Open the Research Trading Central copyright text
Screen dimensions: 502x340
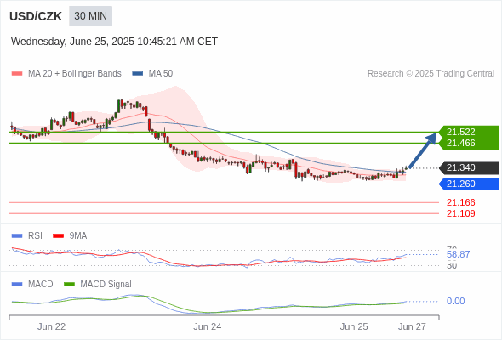coord(431,74)
